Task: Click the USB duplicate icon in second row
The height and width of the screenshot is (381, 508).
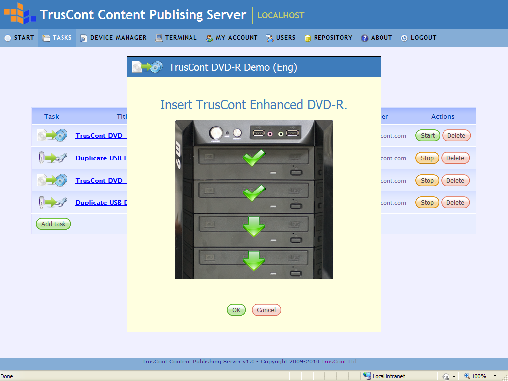Action: click(x=53, y=158)
